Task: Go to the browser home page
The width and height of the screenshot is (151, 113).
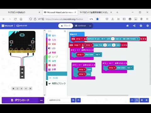Action: [21, 19]
